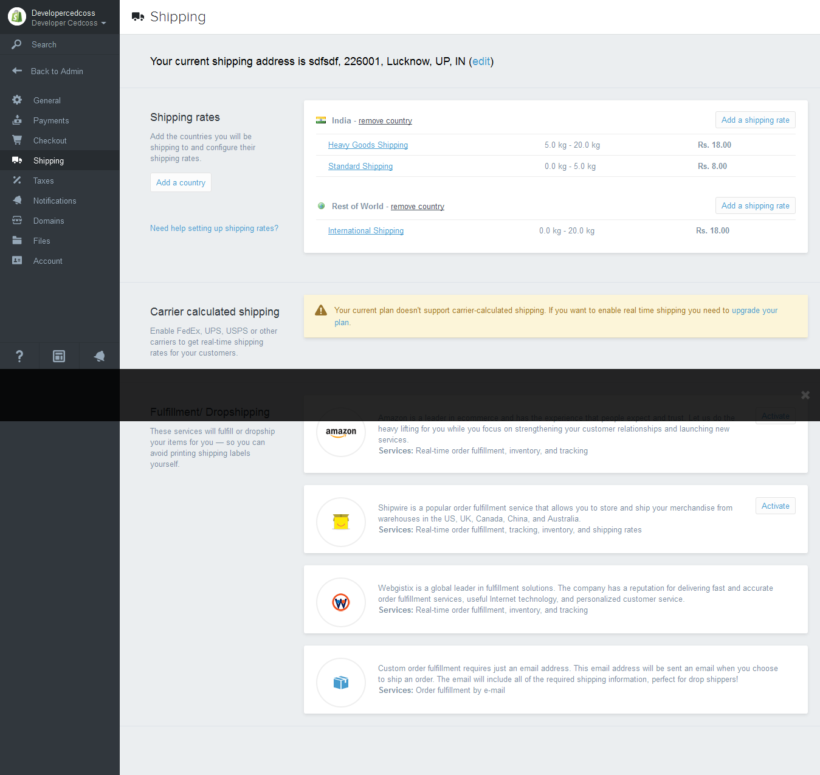The width and height of the screenshot is (820, 775).
Task: Add a shipping rate for India
Action: click(x=755, y=120)
